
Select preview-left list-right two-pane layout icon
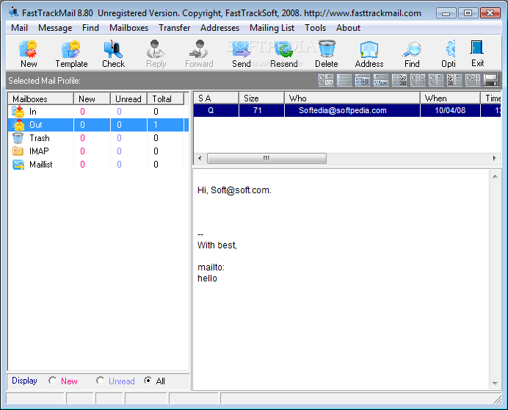[x=454, y=80]
